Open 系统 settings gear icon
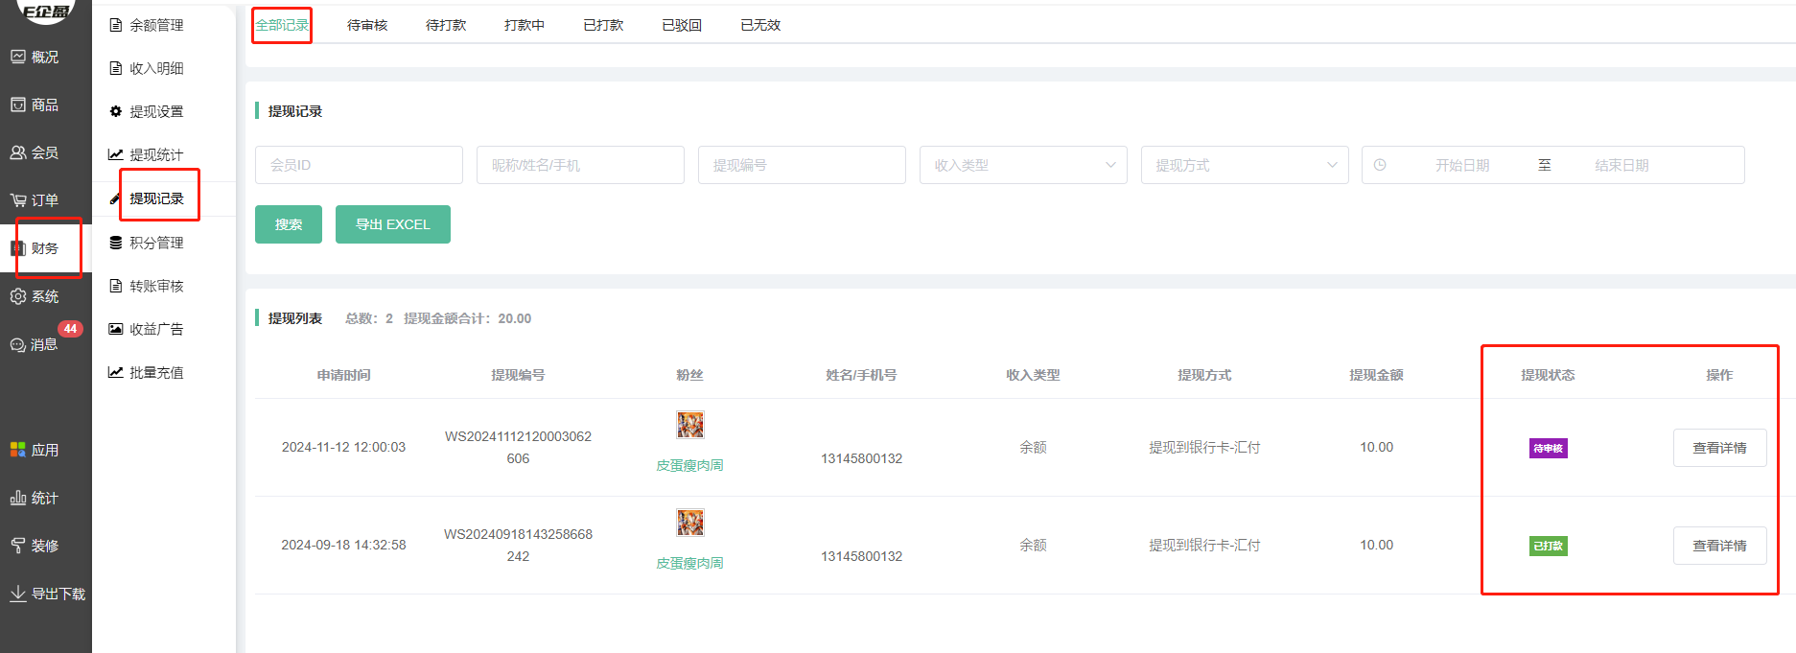Viewport: 1796px width, 653px height. click(18, 296)
